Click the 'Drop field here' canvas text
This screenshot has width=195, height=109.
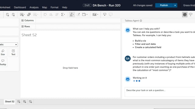click(70, 68)
